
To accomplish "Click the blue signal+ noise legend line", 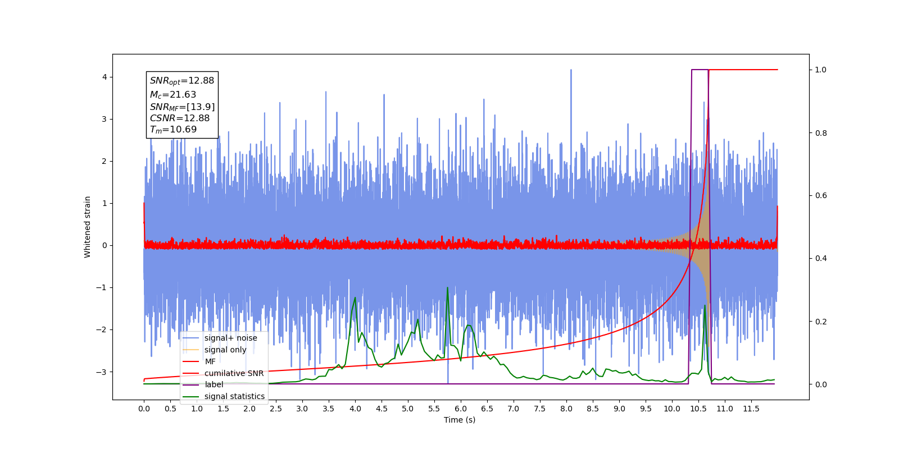I will point(191,338).
